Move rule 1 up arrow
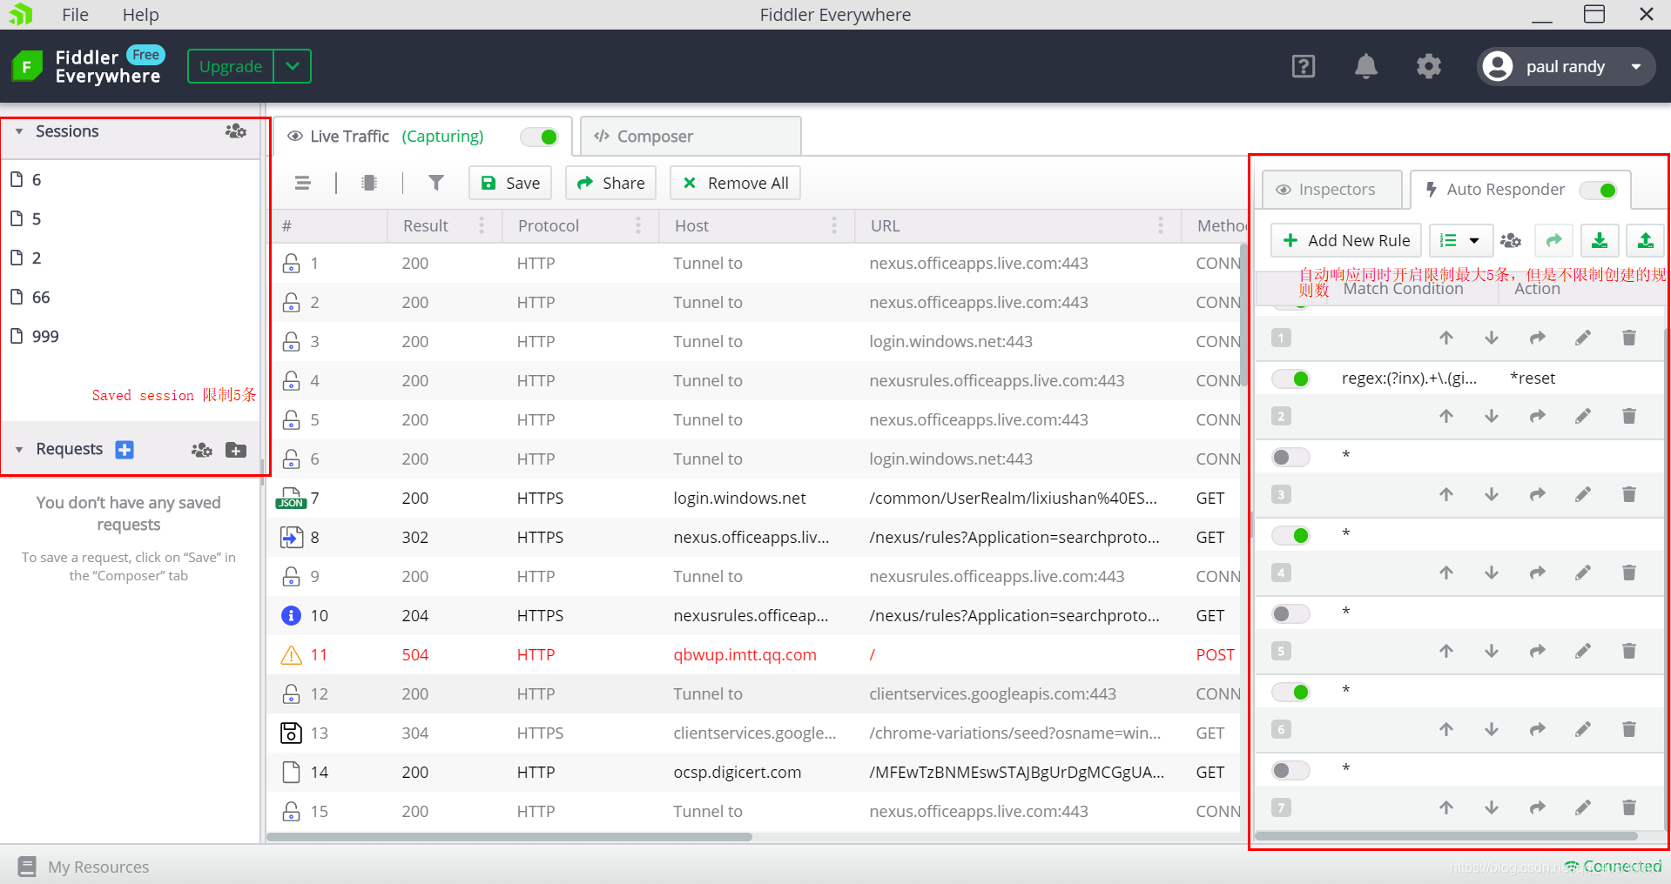Screen dimensions: 1671x884 click(1446, 338)
